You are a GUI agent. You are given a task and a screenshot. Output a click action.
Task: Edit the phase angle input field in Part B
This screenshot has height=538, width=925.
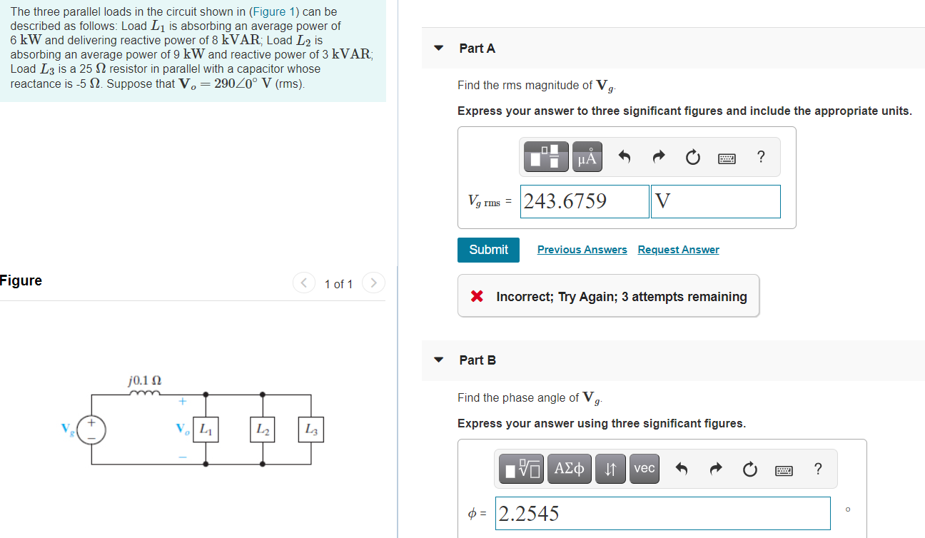pos(662,513)
